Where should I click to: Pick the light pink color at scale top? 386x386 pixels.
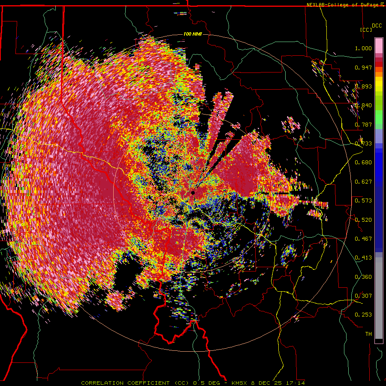coord(379,45)
